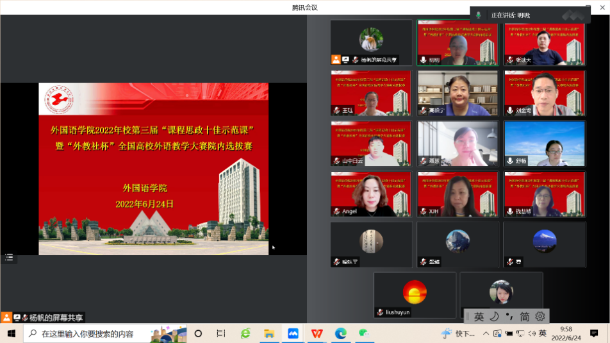Toggle simplified Chinese 简 on IME bar
The image size is (610, 343).
[x=524, y=316]
